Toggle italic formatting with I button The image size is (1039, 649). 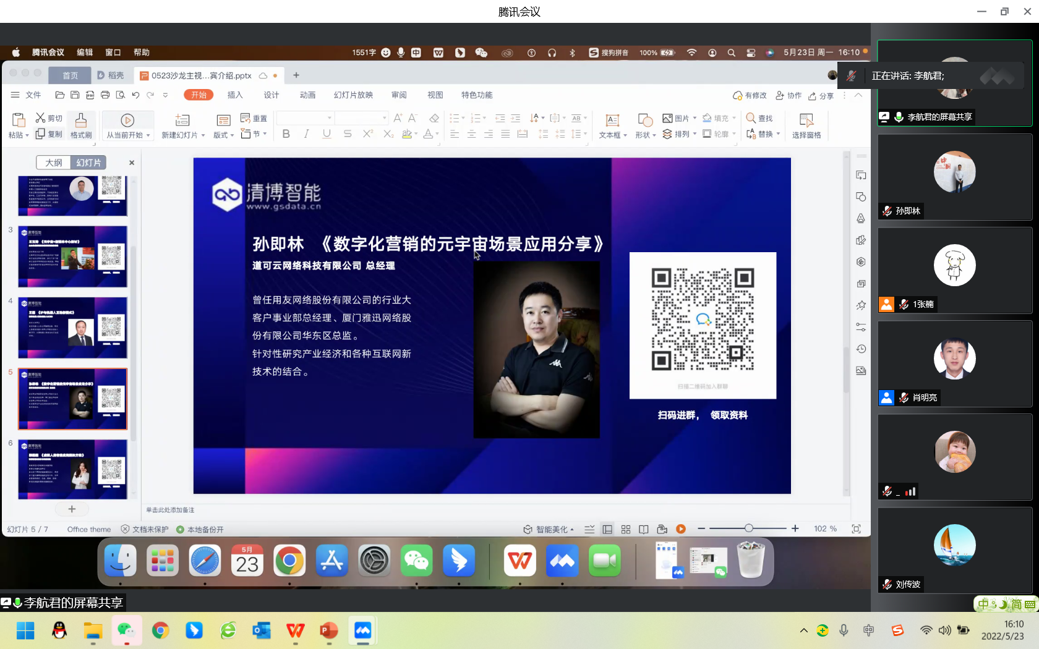(306, 134)
